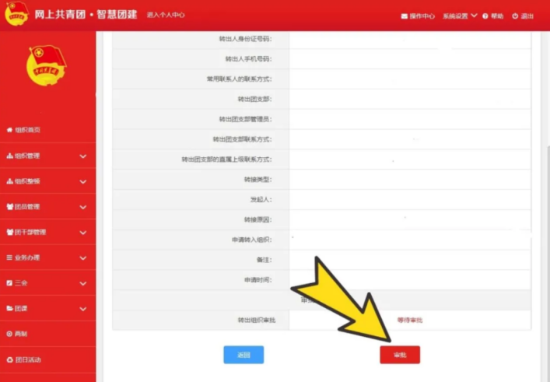This screenshot has width=550, height=382.
Task: Expand the 组织整顿 chevron
Action: pyautogui.click(x=83, y=182)
